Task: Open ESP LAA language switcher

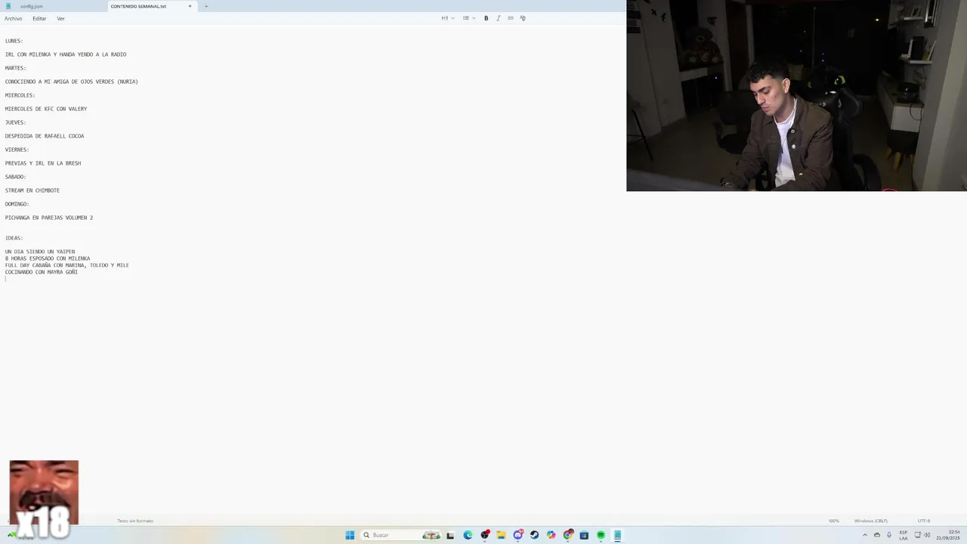Action: click(x=904, y=535)
